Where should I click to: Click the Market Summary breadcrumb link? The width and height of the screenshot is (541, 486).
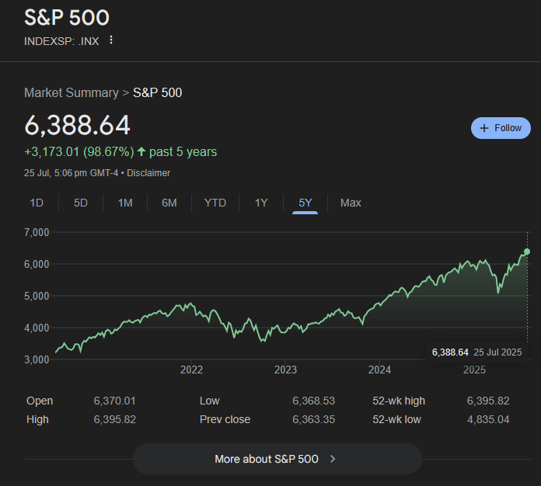coord(72,92)
